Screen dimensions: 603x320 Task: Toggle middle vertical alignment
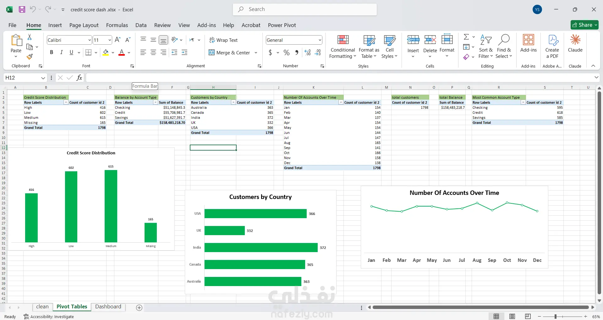pyautogui.click(x=153, y=40)
